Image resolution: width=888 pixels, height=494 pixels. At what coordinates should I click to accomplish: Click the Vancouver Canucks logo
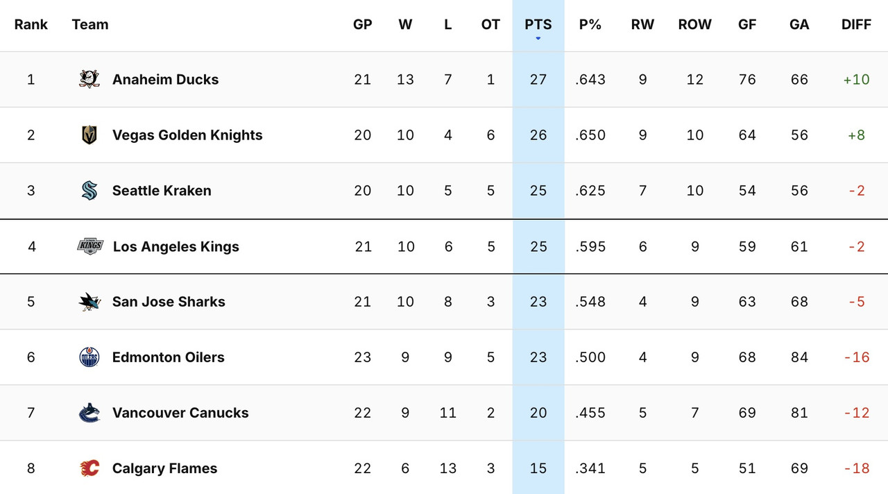[x=89, y=412]
